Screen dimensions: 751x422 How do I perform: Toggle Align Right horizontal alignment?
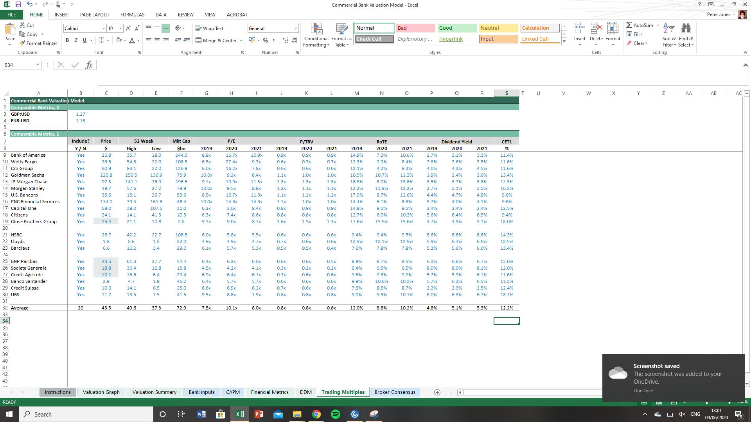165,40
